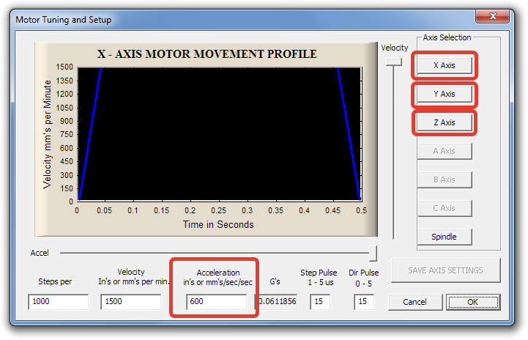
Task: Click the Velocity field showing 1500
Action: 130,302
